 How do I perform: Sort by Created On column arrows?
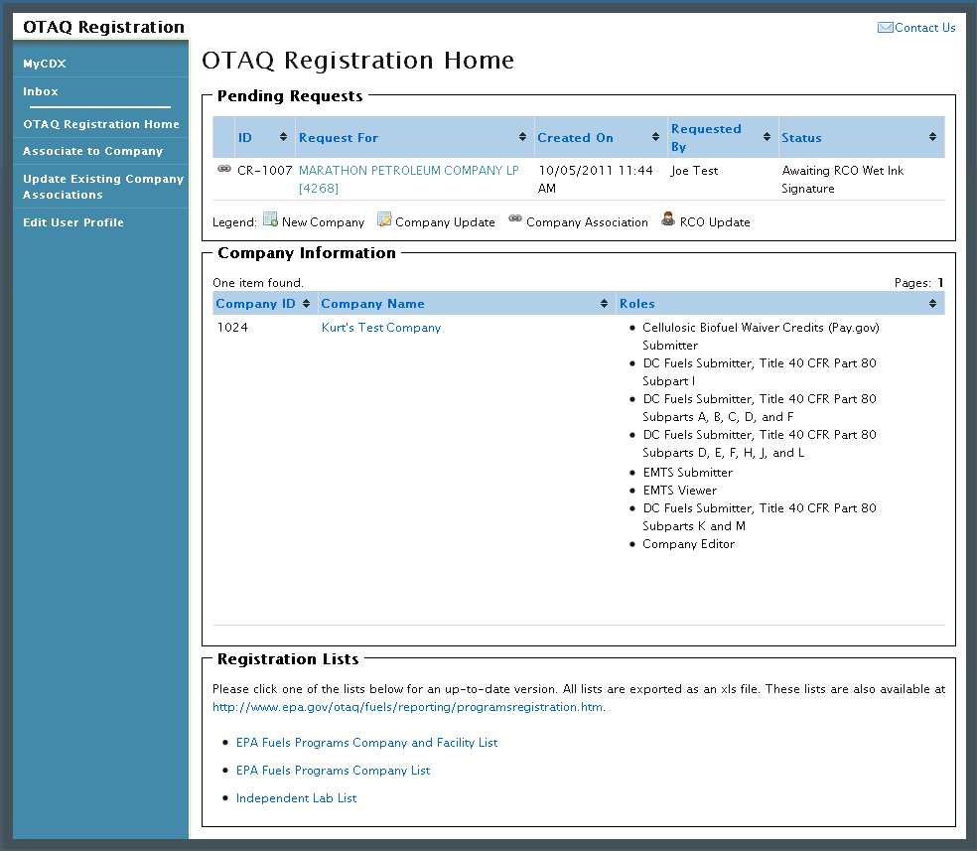pos(655,136)
